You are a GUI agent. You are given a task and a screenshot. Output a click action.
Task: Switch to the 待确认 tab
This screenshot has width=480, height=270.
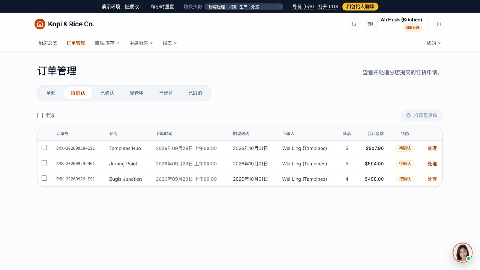click(78, 93)
